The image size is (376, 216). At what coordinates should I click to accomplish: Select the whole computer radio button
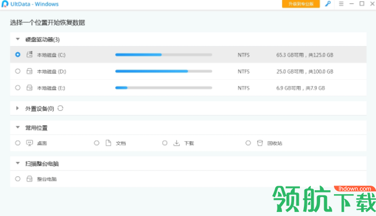[18, 179]
